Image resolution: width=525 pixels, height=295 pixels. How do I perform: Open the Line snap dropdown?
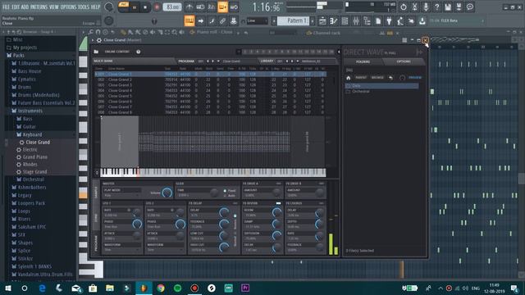coord(257,20)
